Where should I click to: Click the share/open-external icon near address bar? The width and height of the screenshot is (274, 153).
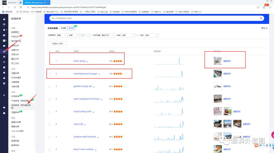coord(258,7)
